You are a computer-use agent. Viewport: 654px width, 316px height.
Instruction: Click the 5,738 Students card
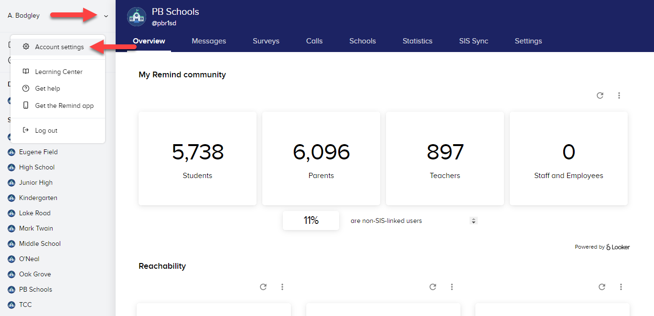[x=197, y=158]
